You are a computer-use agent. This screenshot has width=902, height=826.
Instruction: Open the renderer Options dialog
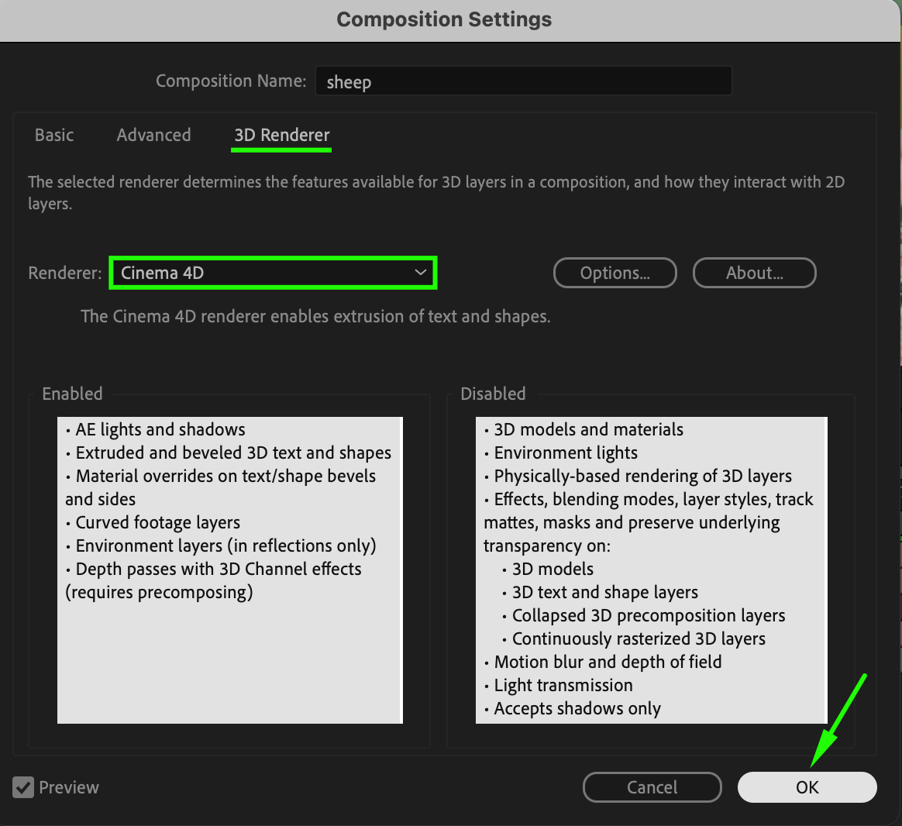click(x=615, y=273)
